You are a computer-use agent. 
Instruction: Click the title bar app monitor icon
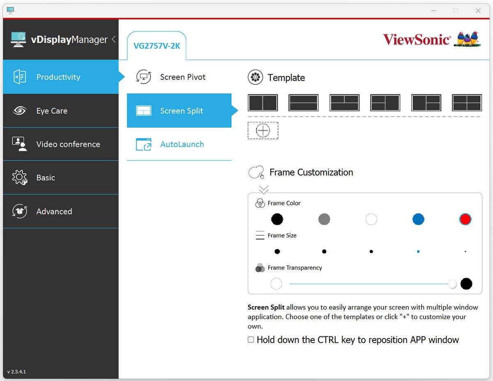(x=10, y=10)
